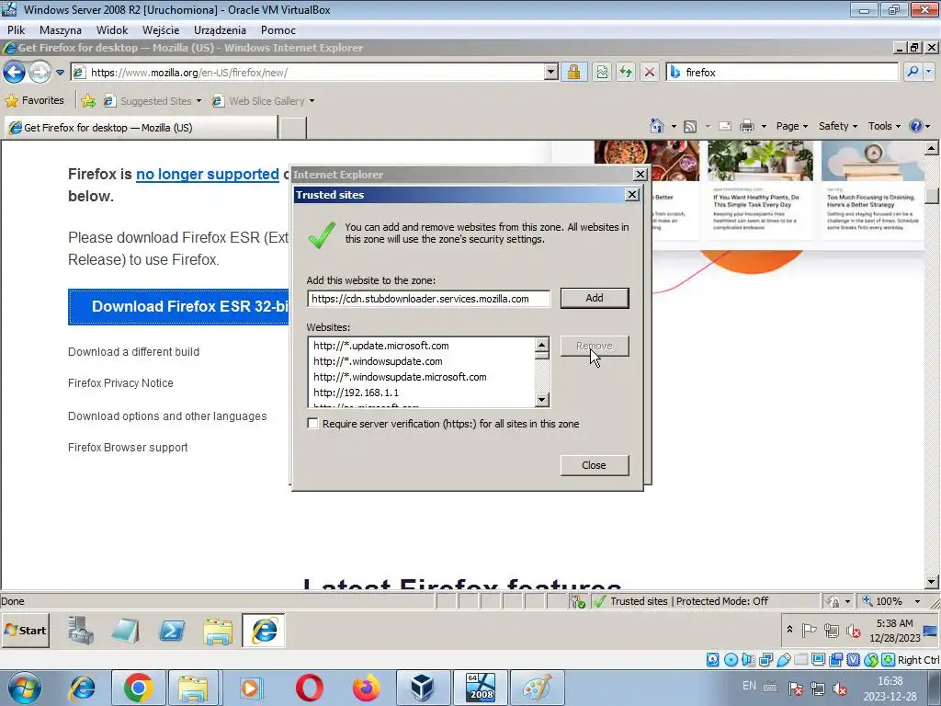Click the website URL field in Trusted sites

click(428, 299)
